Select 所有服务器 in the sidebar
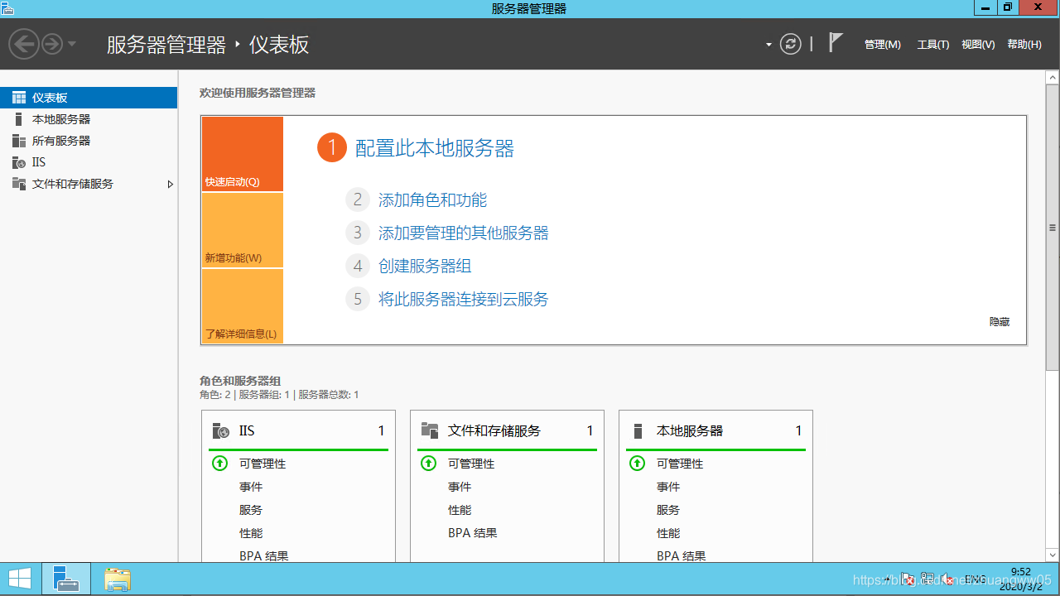Image resolution: width=1060 pixels, height=596 pixels. click(x=89, y=141)
